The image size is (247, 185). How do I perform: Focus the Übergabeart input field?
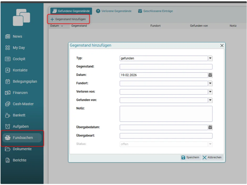point(166,136)
